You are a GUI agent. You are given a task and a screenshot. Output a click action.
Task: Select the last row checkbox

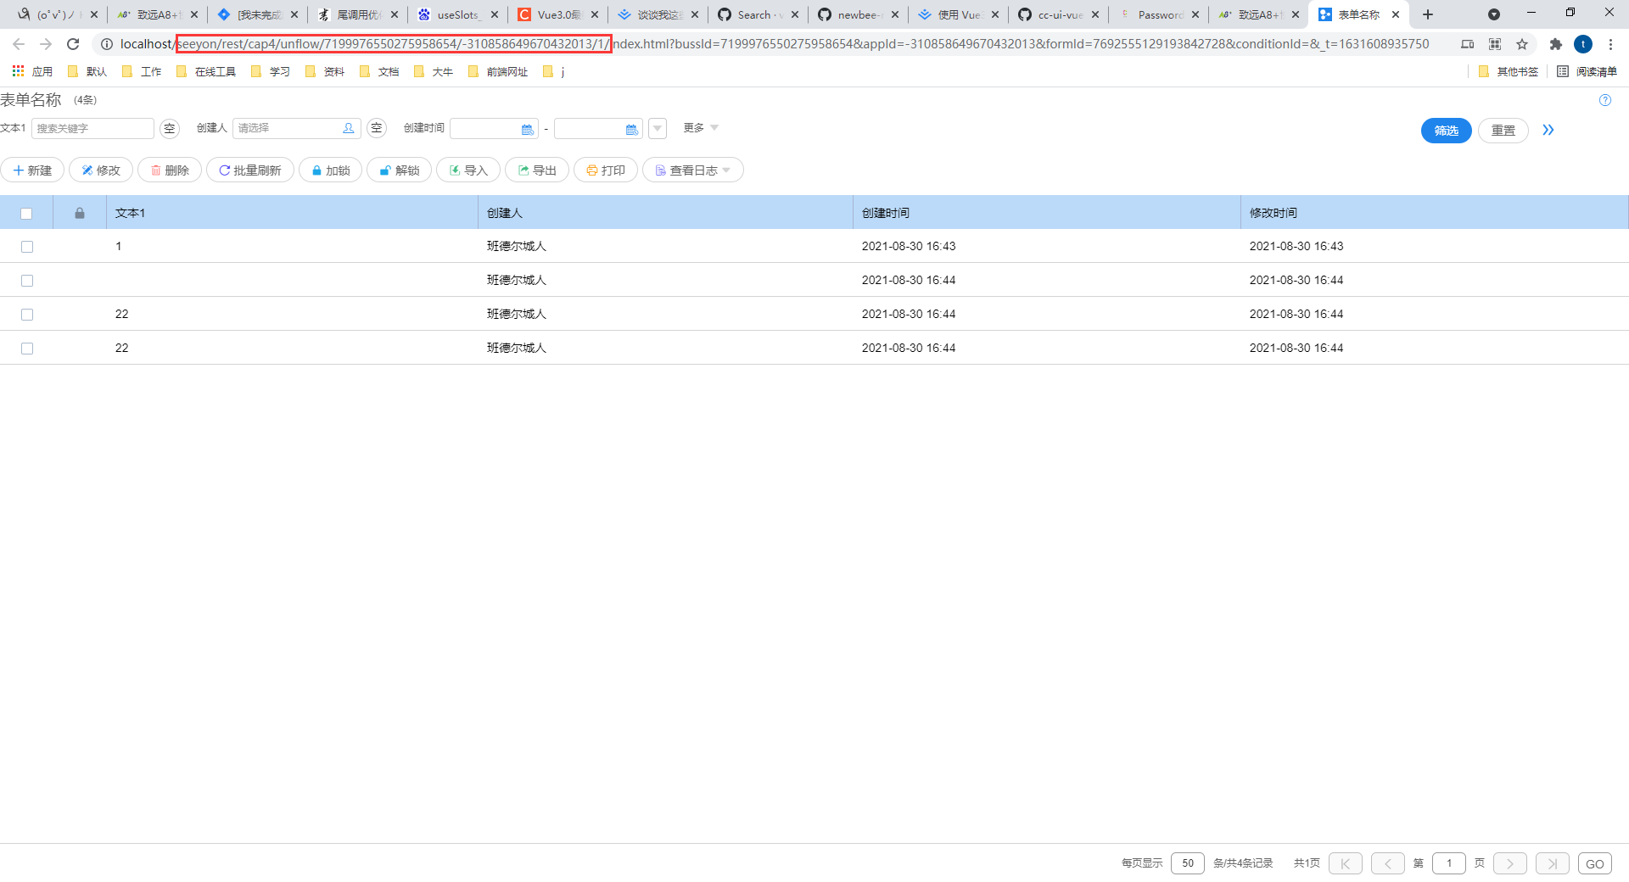click(x=27, y=349)
